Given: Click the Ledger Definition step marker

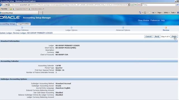Looking at the screenshot, I should click(x=22, y=27).
